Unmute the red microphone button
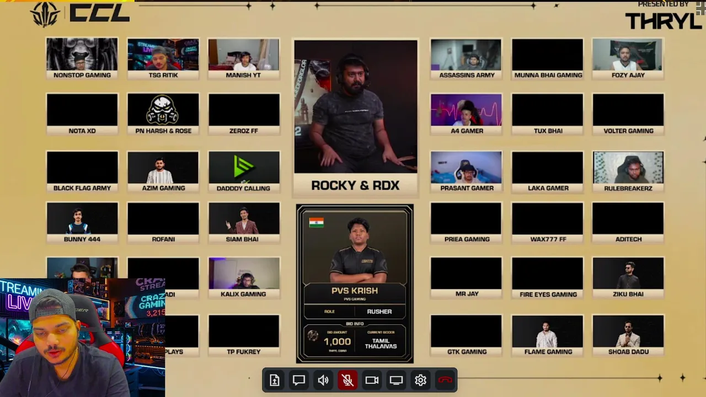 (347, 380)
